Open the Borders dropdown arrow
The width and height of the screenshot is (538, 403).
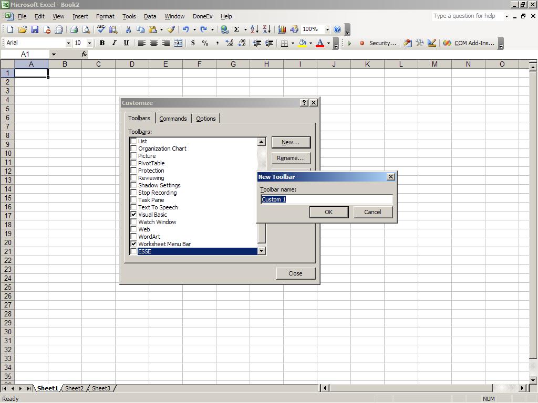click(x=293, y=43)
